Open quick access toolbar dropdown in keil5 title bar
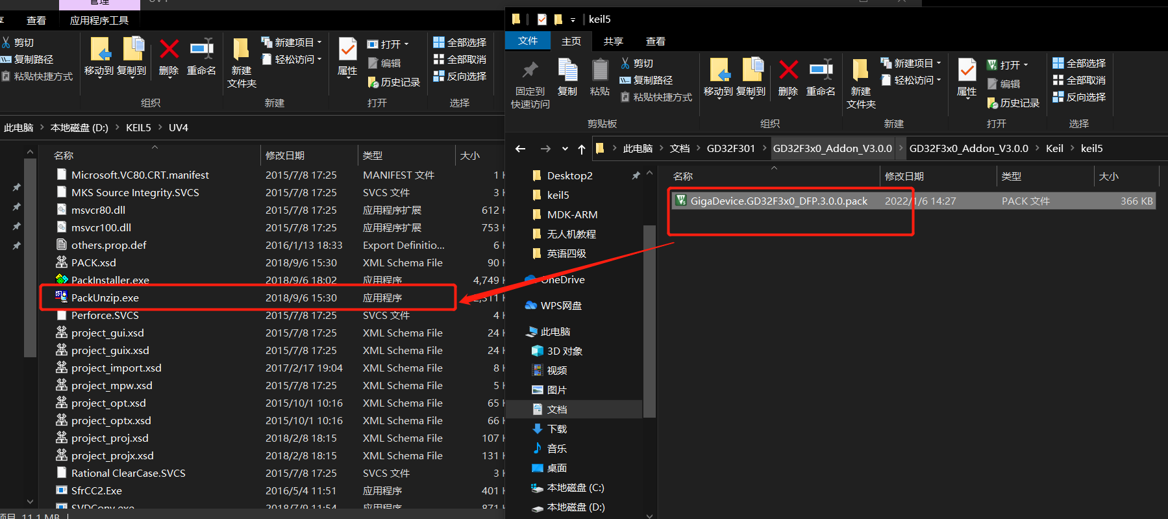Viewport: 1168px width, 519px height. pos(573,19)
